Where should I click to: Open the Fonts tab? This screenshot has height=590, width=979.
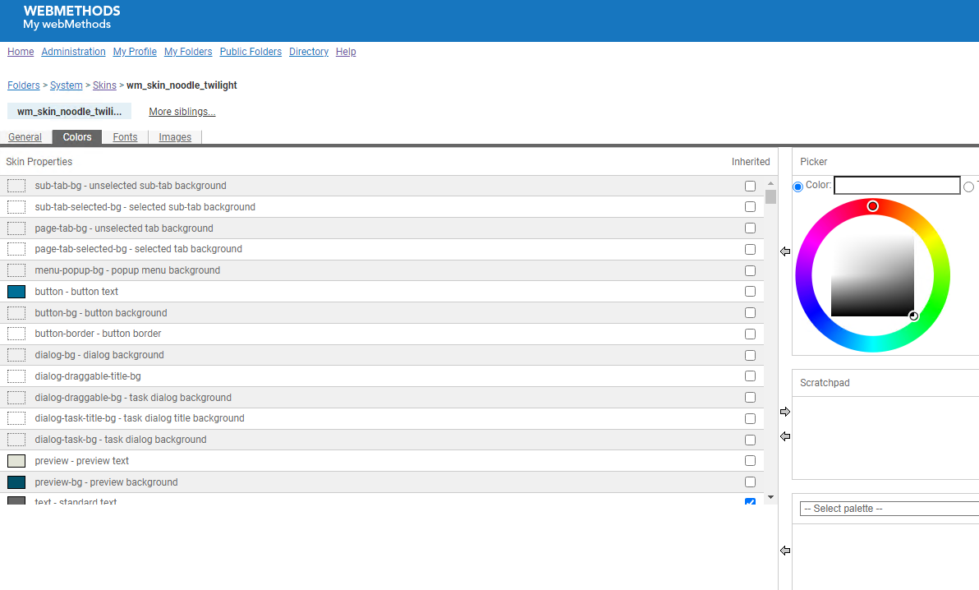click(x=125, y=137)
